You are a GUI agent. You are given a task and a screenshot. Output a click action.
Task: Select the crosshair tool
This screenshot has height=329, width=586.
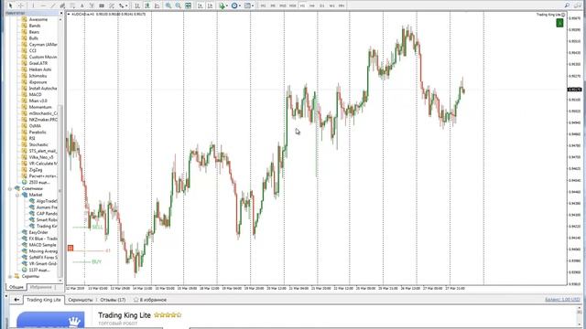pyautogui.click(x=20, y=5)
